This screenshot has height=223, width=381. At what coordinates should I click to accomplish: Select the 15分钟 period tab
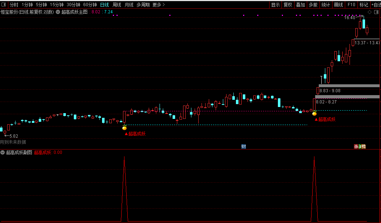tap(56, 5)
